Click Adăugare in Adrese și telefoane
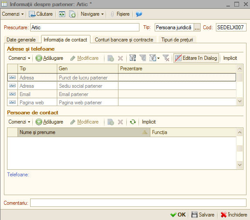This screenshot has width=250, height=220. click(x=49, y=58)
